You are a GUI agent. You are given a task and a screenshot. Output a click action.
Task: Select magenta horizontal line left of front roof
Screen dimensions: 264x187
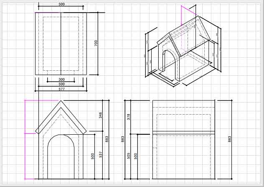pos(30,133)
